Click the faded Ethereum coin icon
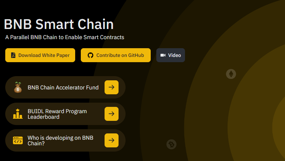This screenshot has width=285, height=161. point(231,74)
